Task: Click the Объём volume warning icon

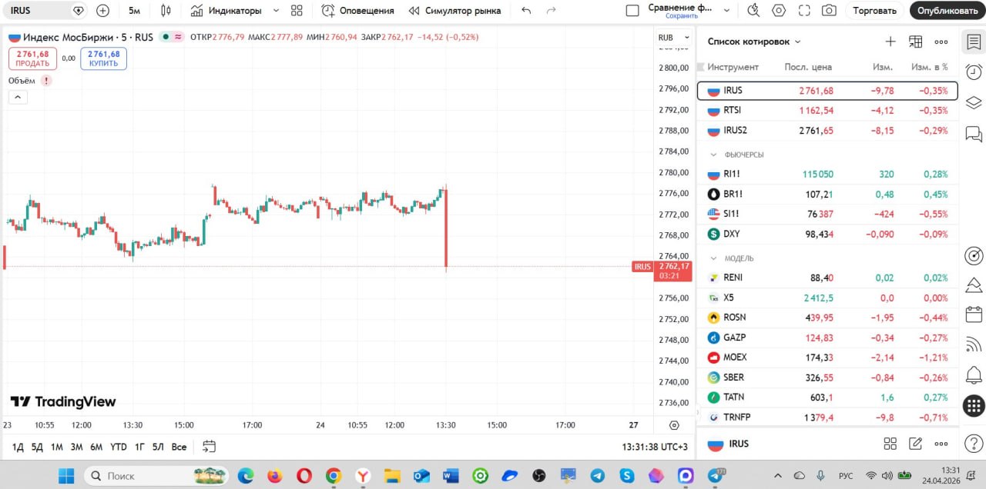Action: pyautogui.click(x=46, y=81)
